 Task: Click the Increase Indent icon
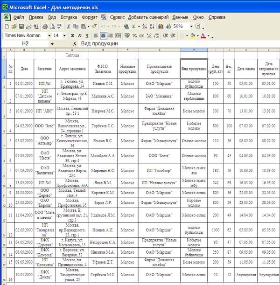pos(173,35)
